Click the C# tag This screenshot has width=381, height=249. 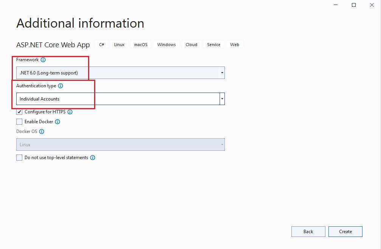[x=102, y=45]
